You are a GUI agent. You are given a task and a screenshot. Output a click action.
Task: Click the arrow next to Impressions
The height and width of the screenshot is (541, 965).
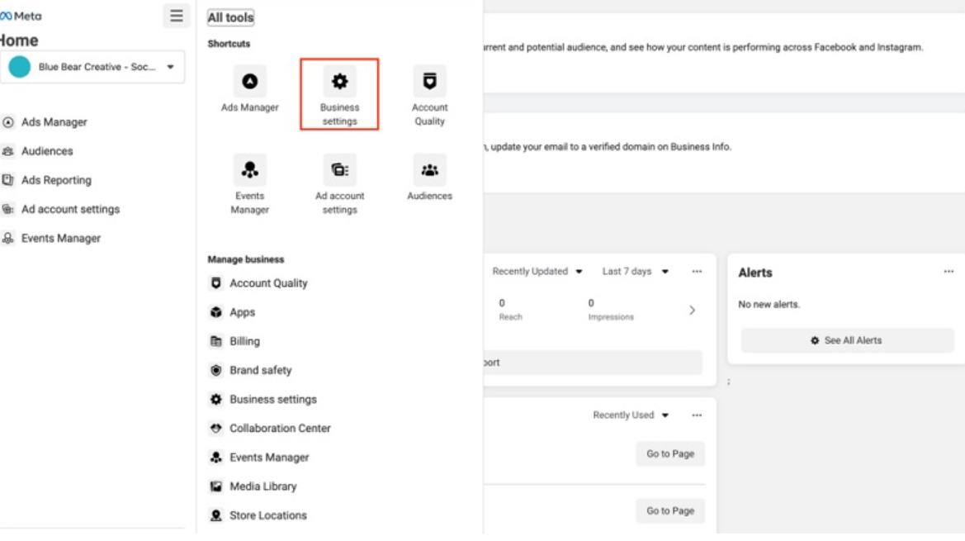click(692, 311)
